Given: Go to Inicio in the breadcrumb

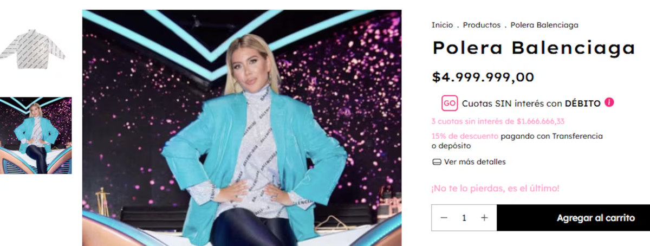Looking at the screenshot, I should [442, 25].
